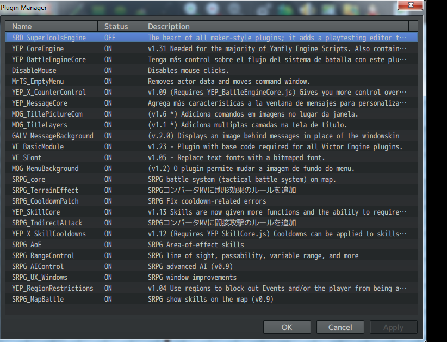The width and height of the screenshot is (447, 342).
Task: Click description 'SRPG Fix cooldown-related errors'
Action: point(207,201)
